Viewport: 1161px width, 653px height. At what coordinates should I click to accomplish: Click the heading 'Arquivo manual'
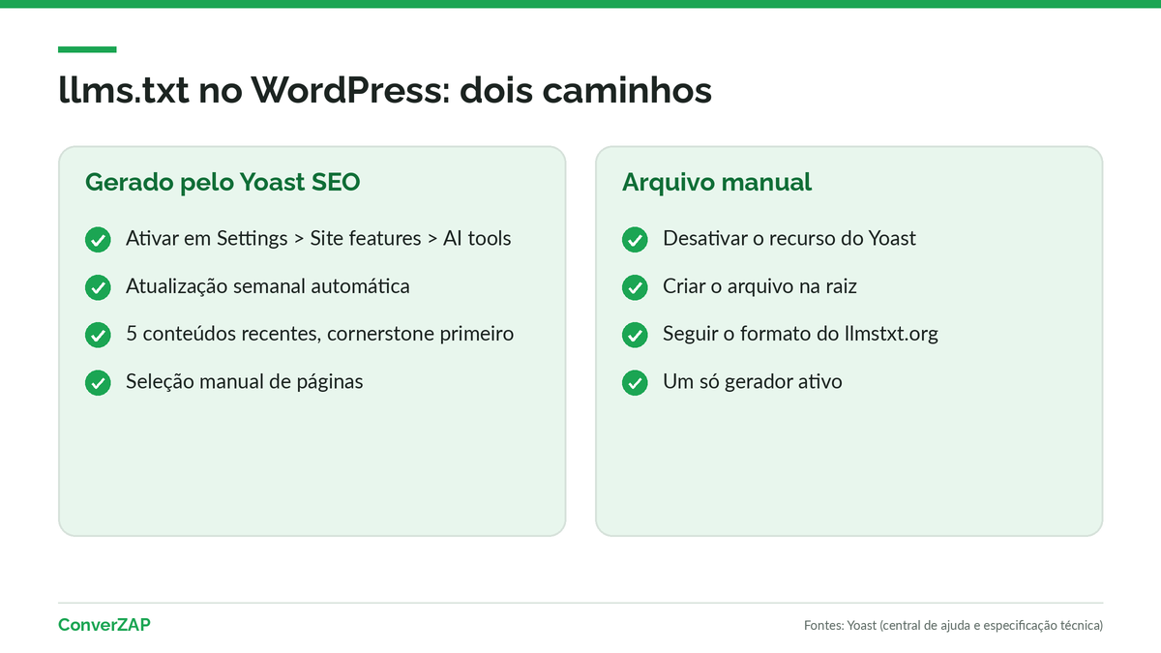[717, 182]
